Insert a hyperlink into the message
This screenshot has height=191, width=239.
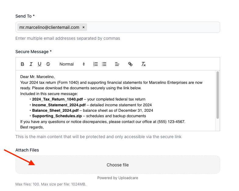pos(130,64)
